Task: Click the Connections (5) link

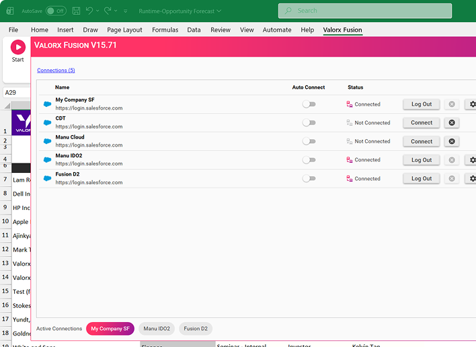Action: point(56,70)
